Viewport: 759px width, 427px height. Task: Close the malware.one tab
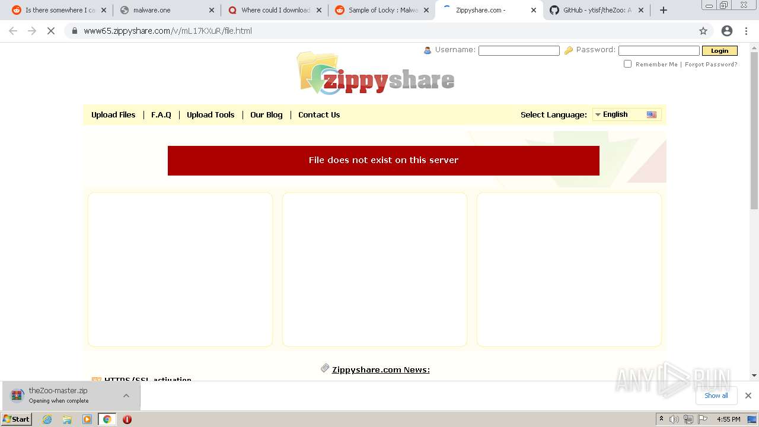pyautogui.click(x=211, y=10)
